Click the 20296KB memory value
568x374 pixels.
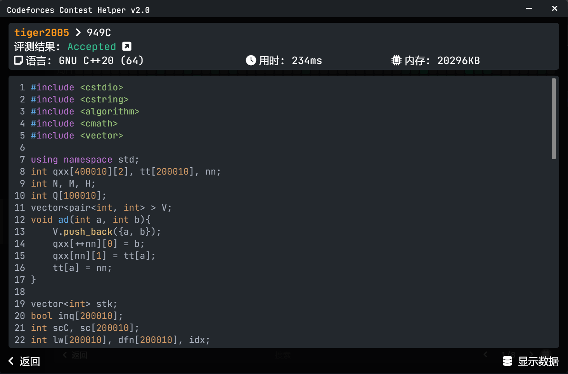coord(458,61)
